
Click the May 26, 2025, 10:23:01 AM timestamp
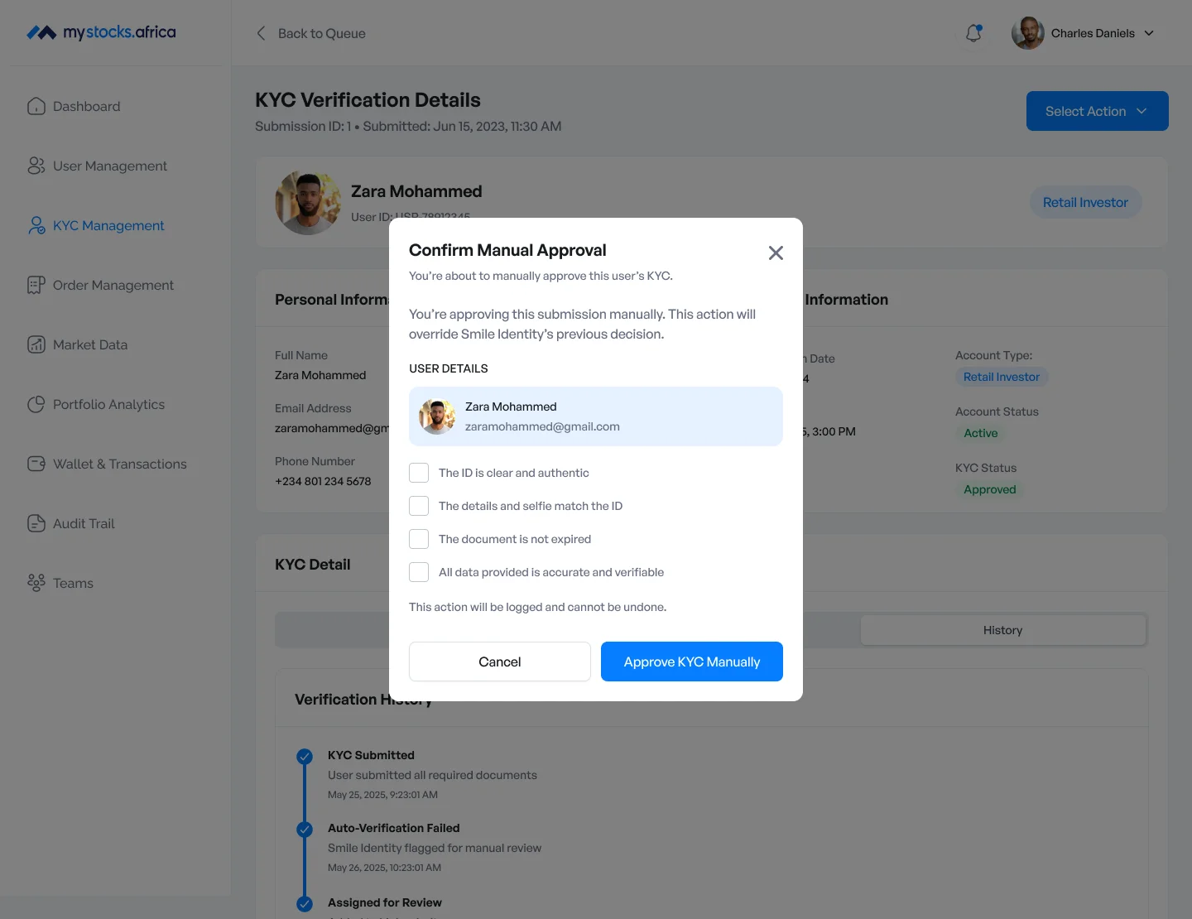(x=384, y=868)
